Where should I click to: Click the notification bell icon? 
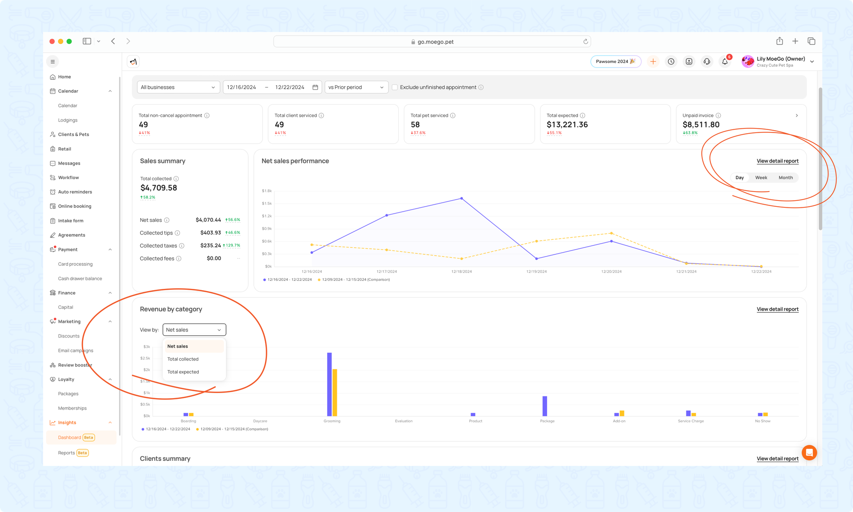(x=725, y=62)
